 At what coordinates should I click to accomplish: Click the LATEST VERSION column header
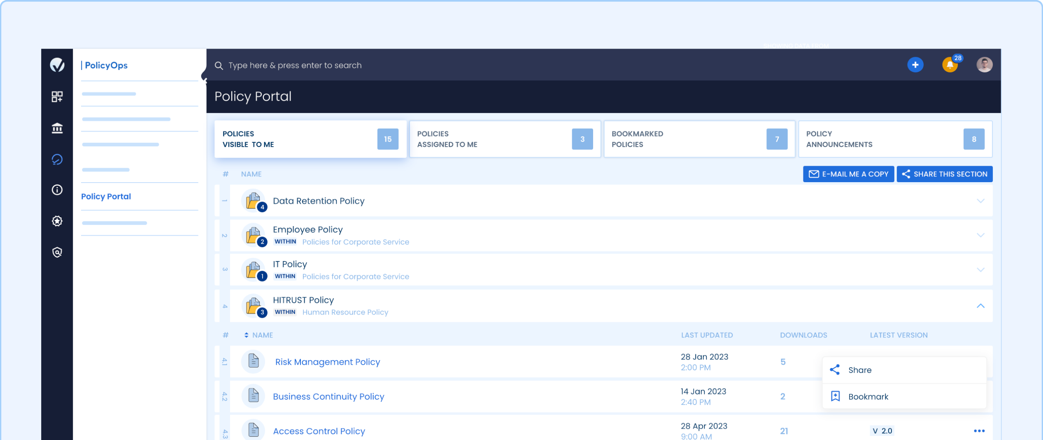coord(899,335)
